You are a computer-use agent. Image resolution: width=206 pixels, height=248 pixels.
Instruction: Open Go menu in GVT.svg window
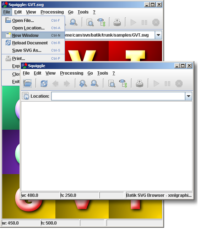point(71,12)
